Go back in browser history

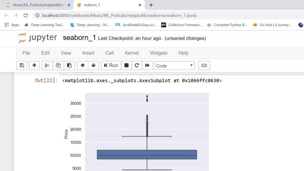[6, 15]
